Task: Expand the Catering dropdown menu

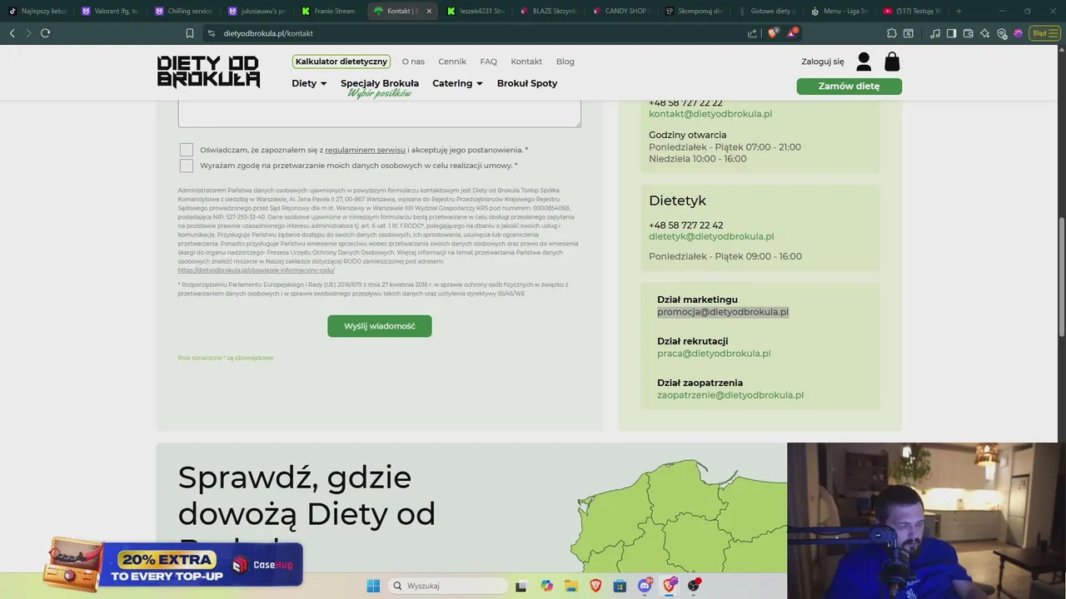Action: click(x=457, y=83)
